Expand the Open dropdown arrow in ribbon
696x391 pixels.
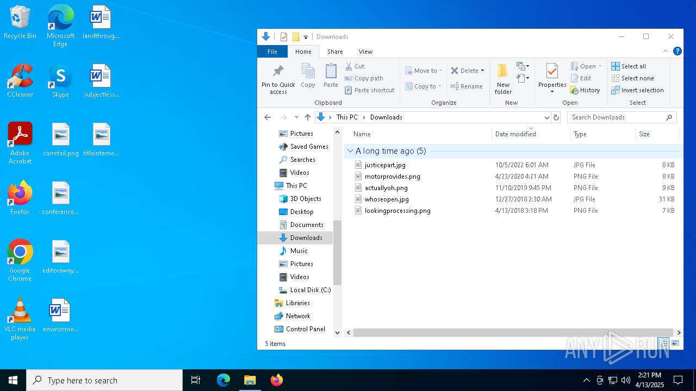pos(600,66)
